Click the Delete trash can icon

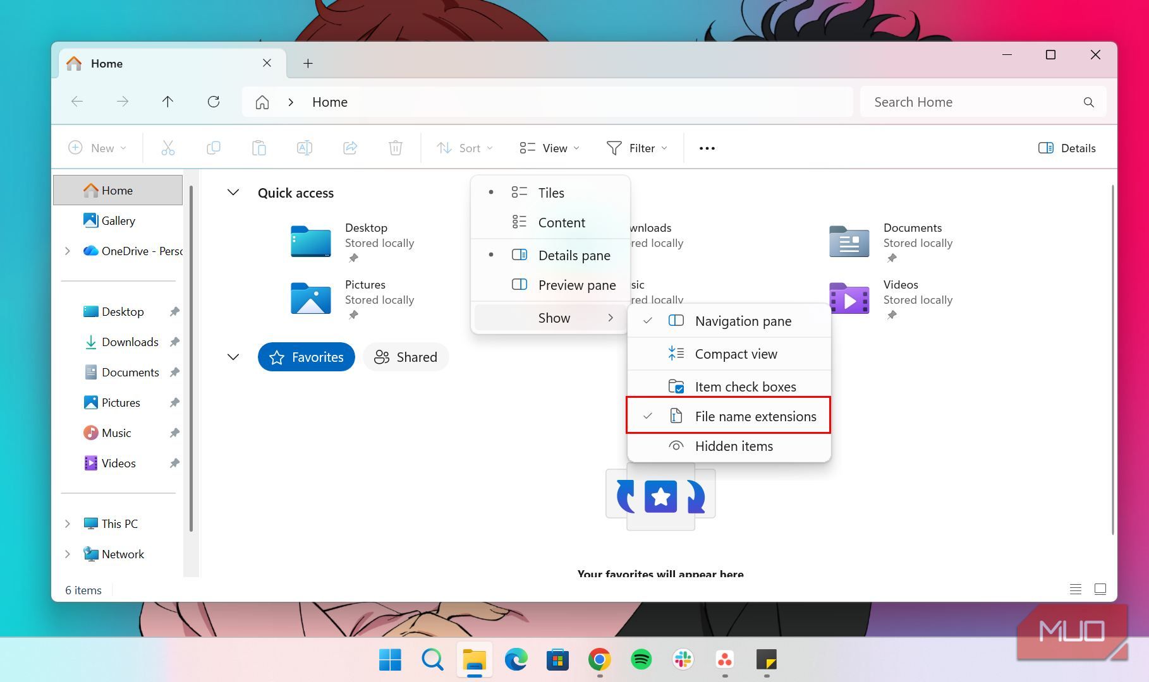pyautogui.click(x=396, y=148)
